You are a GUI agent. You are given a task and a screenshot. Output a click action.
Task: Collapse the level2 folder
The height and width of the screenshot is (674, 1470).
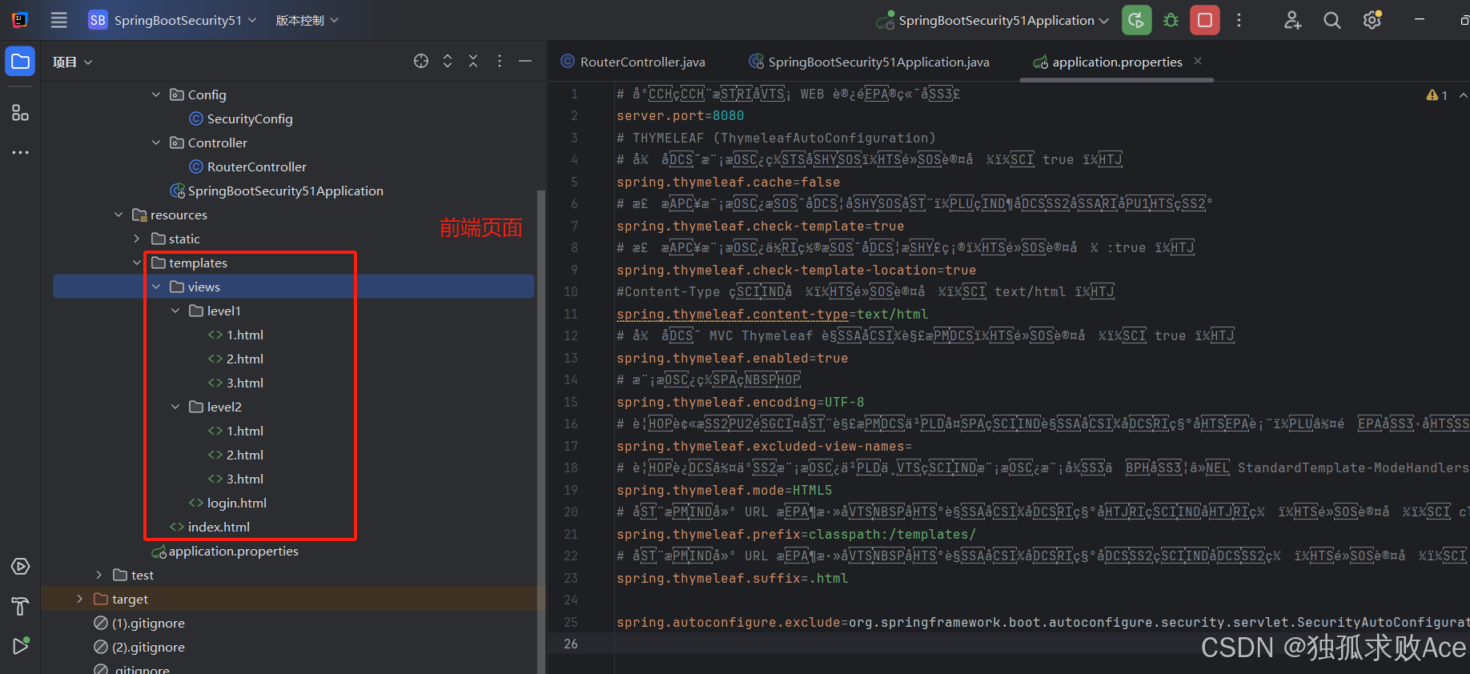pyautogui.click(x=175, y=407)
